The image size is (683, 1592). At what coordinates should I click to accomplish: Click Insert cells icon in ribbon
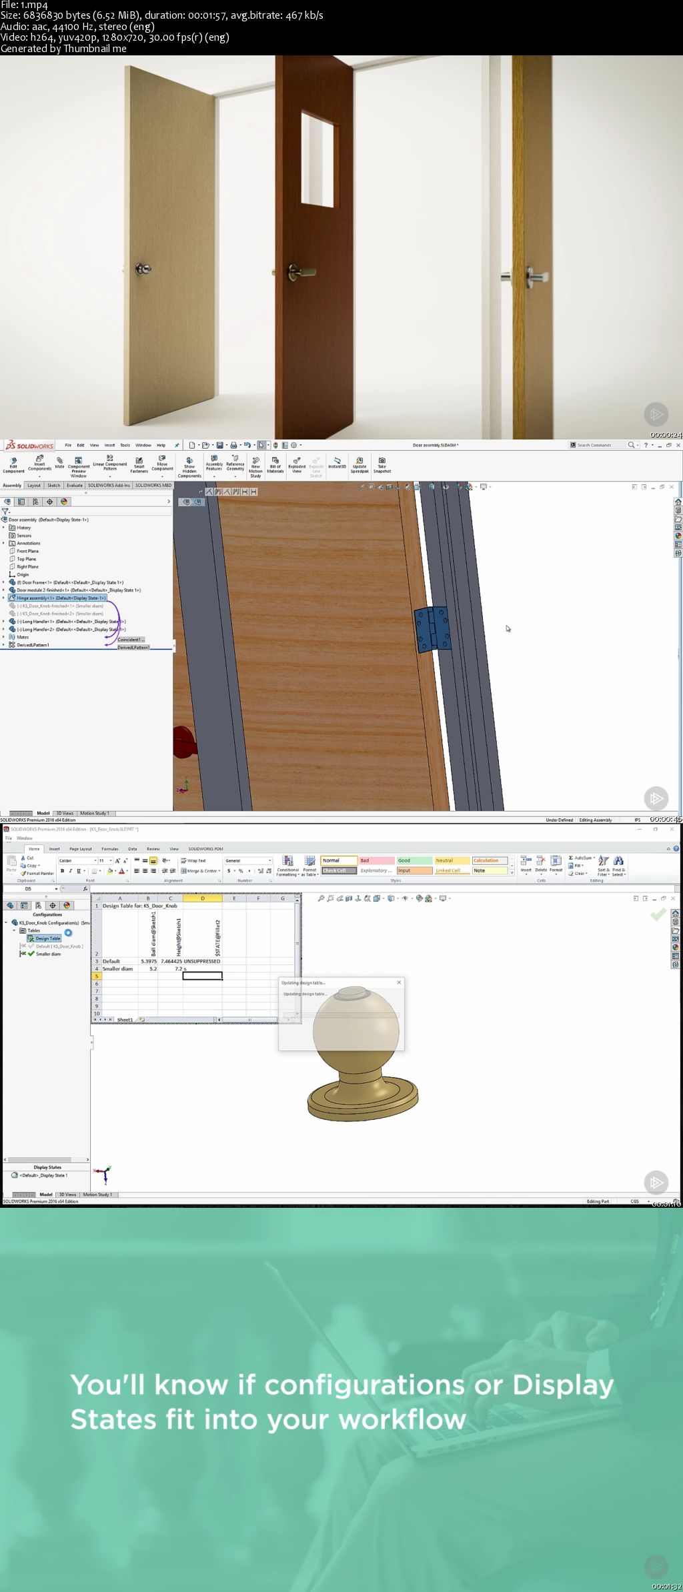[x=526, y=864]
